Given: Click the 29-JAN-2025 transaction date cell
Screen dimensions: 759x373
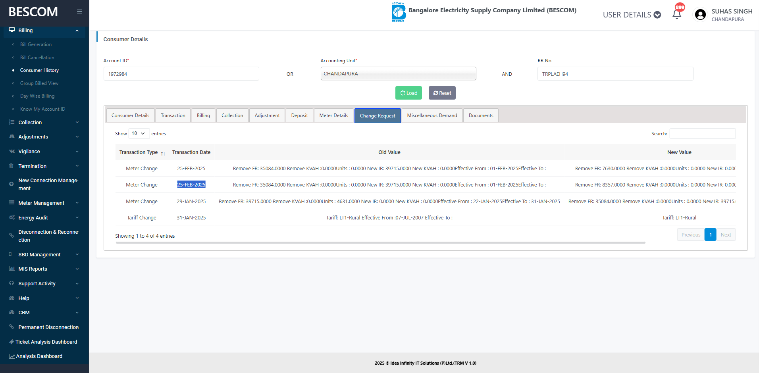Looking at the screenshot, I should (x=191, y=201).
